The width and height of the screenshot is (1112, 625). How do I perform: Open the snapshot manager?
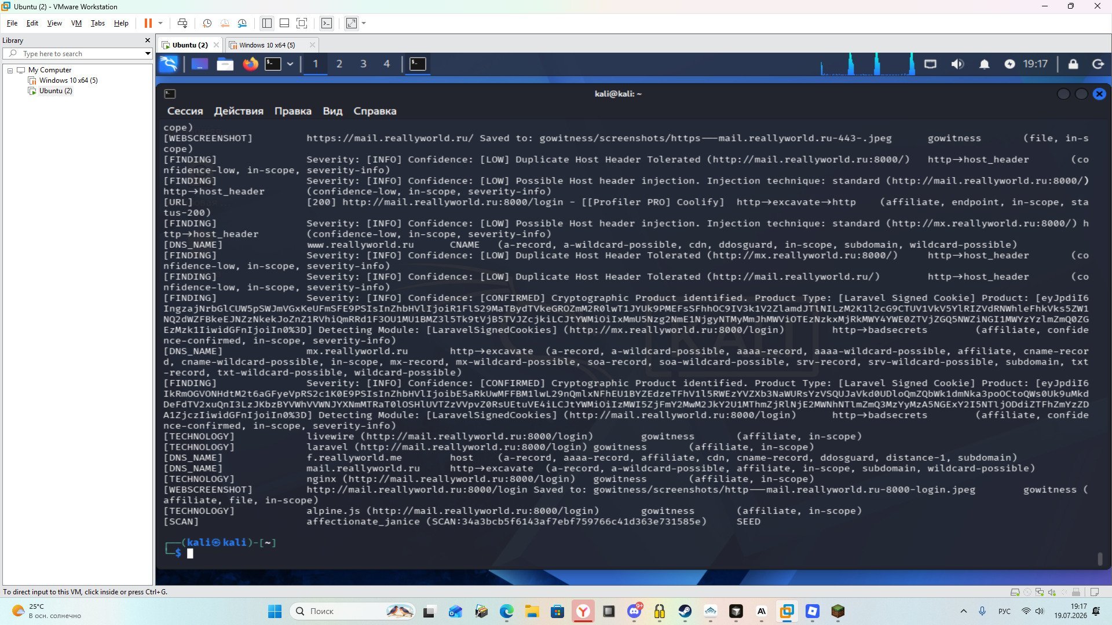pos(242,23)
